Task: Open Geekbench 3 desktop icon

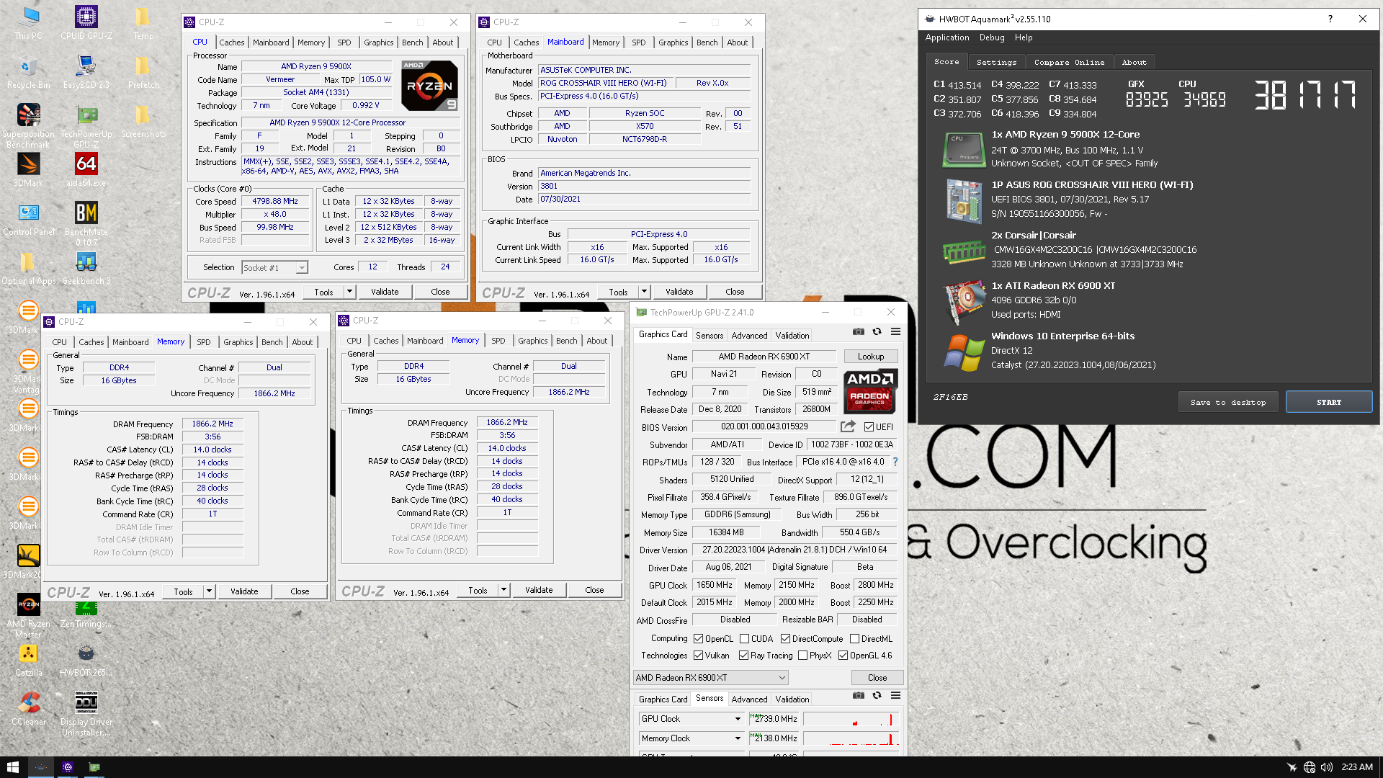Action: (x=86, y=268)
